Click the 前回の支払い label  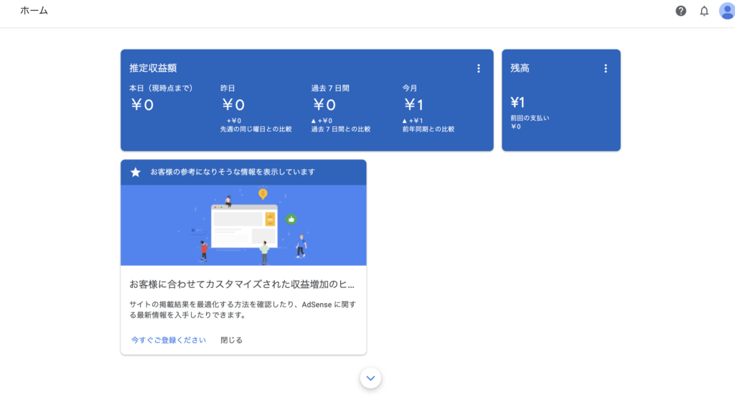[530, 118]
